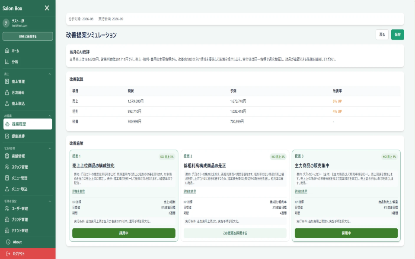The width and height of the screenshot is (415, 259).
Task: Open the 提案履歴 menu item
Action: coord(28,124)
